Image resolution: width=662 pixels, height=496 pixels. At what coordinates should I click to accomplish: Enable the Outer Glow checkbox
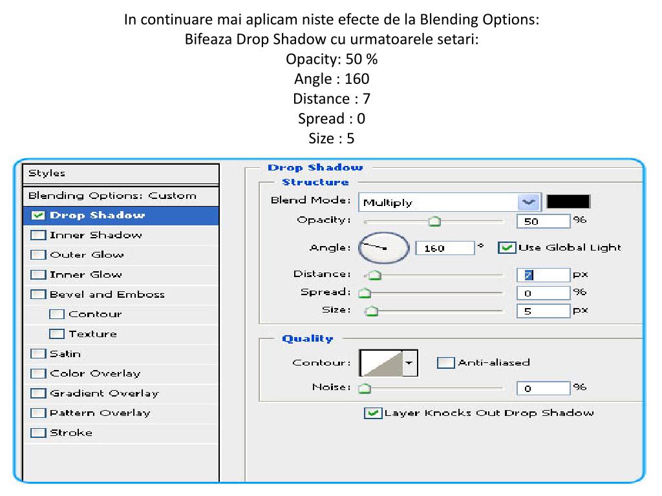coord(38,254)
